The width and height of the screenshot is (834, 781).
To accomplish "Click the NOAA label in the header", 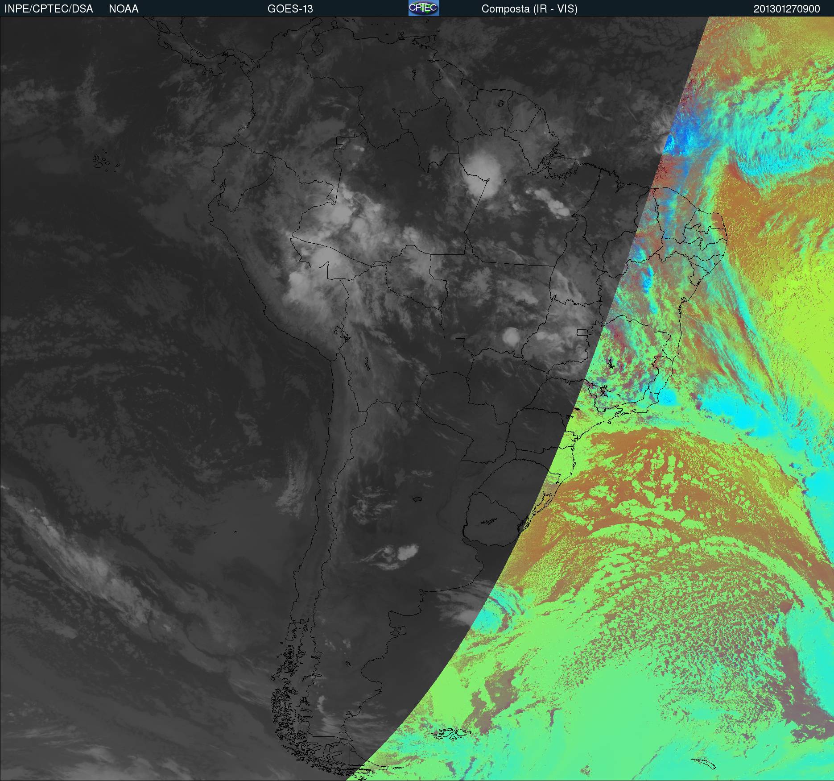I will 124,9.
